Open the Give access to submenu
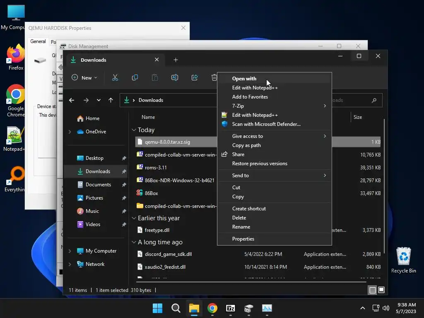The height and width of the screenshot is (318, 424). [275, 136]
